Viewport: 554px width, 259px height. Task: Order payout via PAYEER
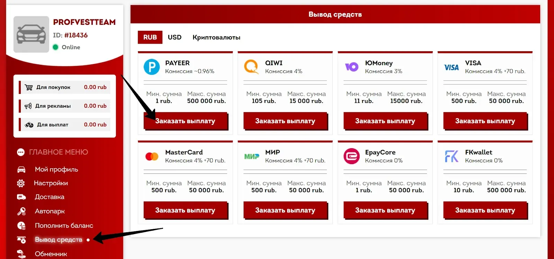click(x=185, y=121)
